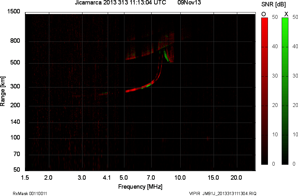Click the 300 range tick label
Image resolution: width=298 pixels, height=196 pixels.
point(15,87)
